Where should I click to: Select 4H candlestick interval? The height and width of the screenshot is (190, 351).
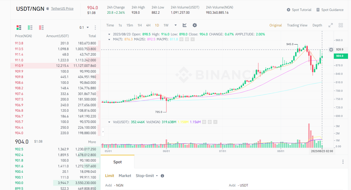click(148, 25)
